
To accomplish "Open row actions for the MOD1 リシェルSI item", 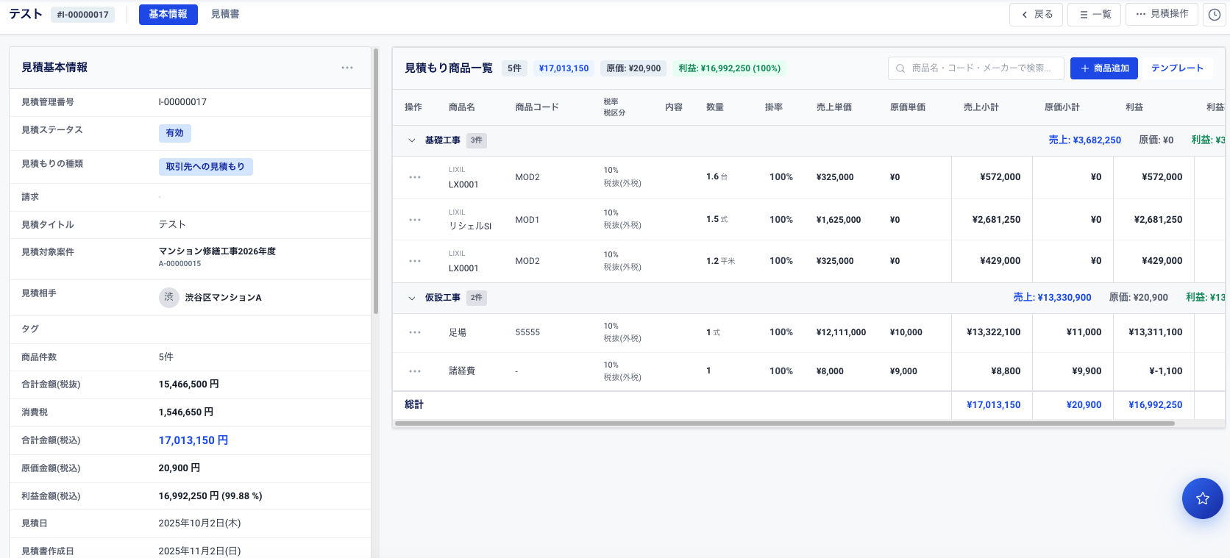I will pos(415,220).
